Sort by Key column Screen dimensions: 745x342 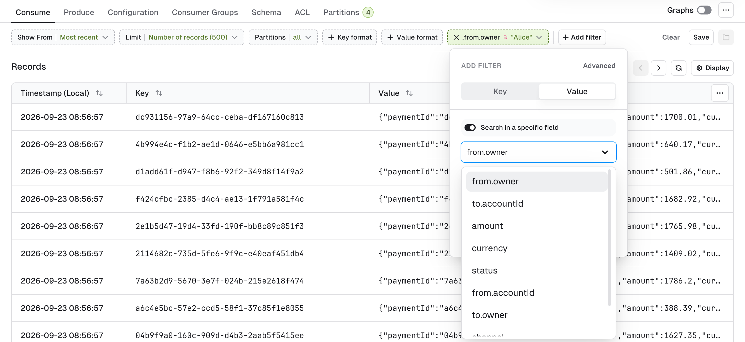coord(159,93)
